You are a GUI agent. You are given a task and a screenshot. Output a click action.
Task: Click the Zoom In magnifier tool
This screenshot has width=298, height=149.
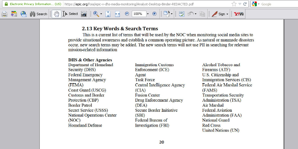click(96, 14)
